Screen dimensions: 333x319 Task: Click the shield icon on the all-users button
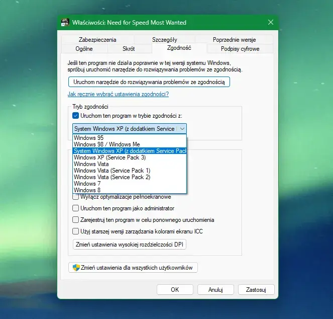tap(76, 268)
